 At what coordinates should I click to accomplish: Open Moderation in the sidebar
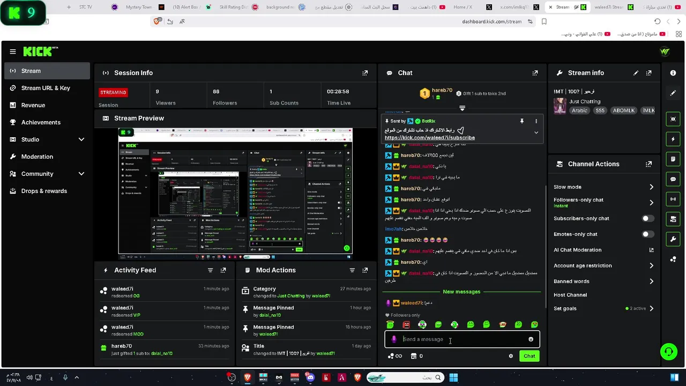tap(47, 157)
